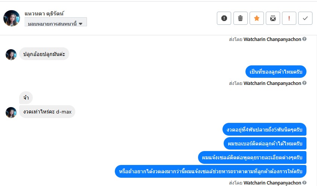Screen dimensions: 317x186
Task: Mark conversation unread with envelope icon
Action: click(x=273, y=18)
